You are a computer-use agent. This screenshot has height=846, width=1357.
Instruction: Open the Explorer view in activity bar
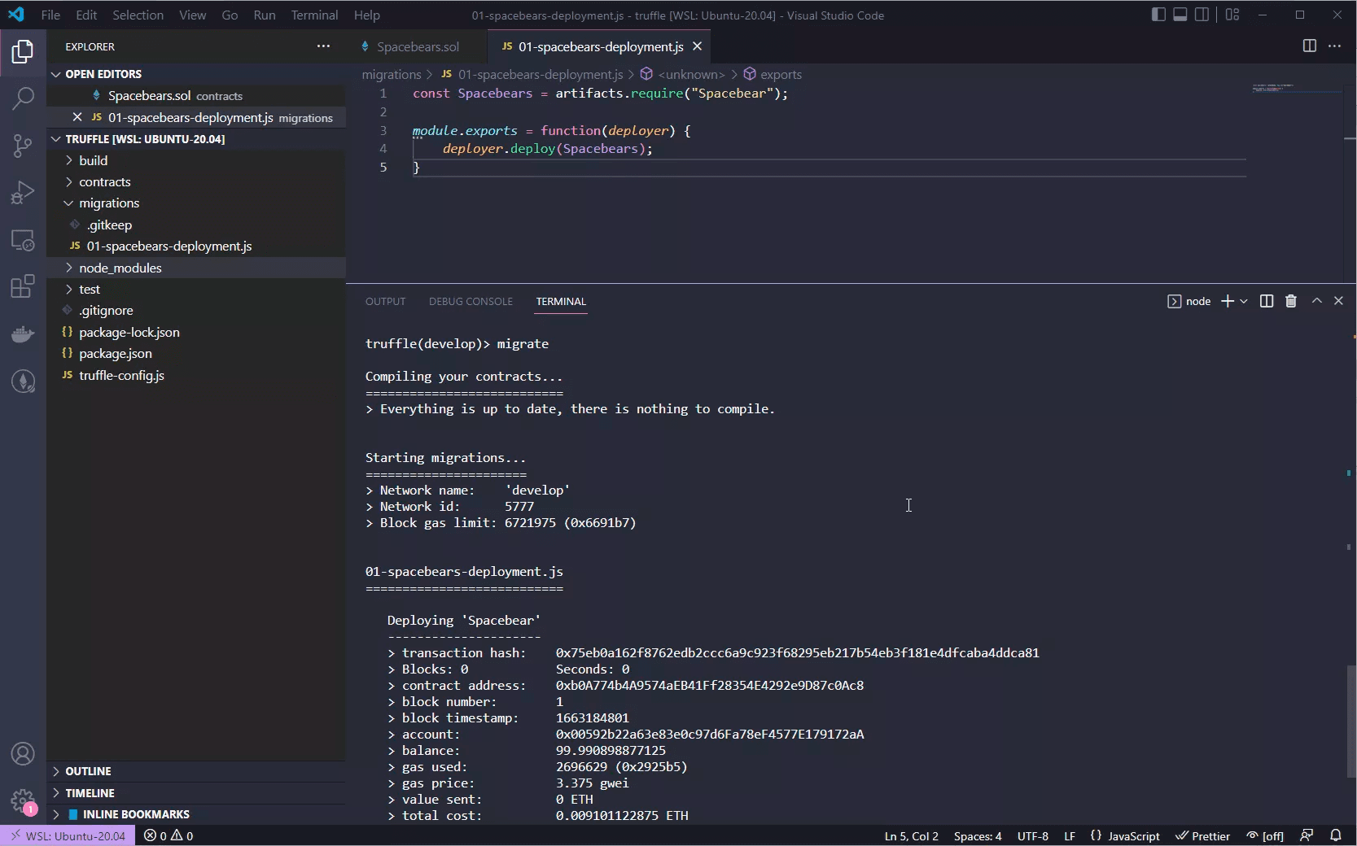click(23, 52)
